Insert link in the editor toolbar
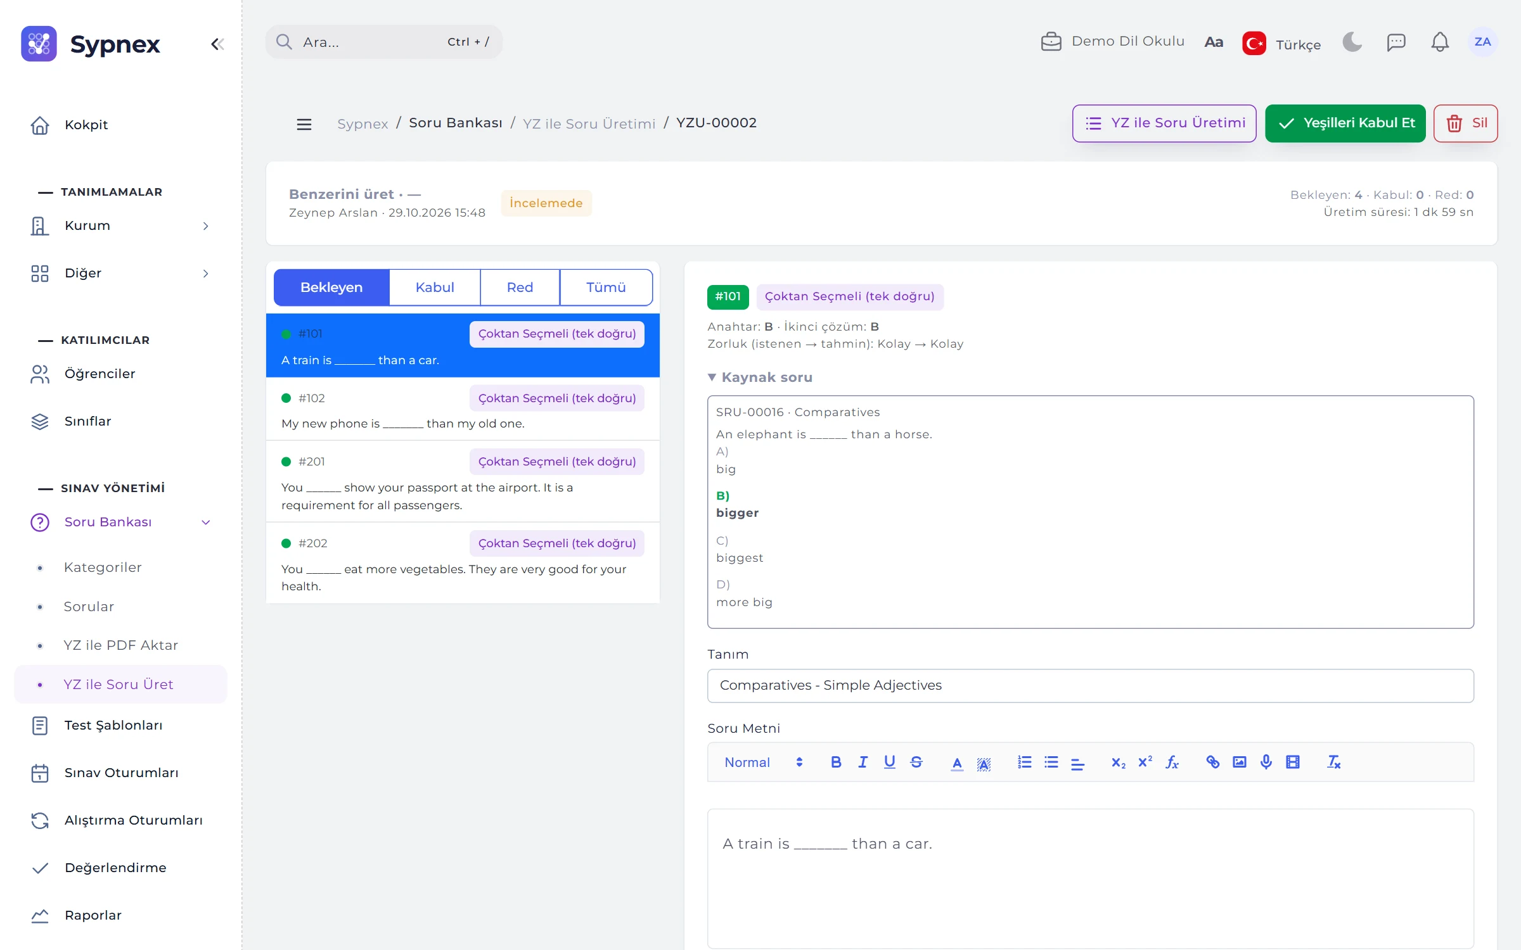The height and width of the screenshot is (950, 1521). [1212, 762]
